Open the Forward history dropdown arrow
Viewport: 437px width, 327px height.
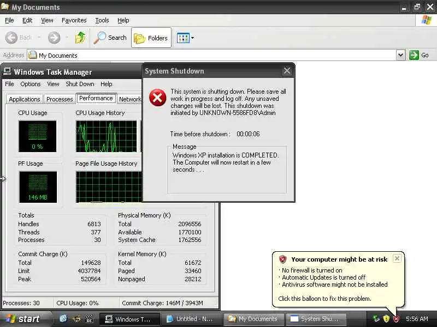pos(67,37)
